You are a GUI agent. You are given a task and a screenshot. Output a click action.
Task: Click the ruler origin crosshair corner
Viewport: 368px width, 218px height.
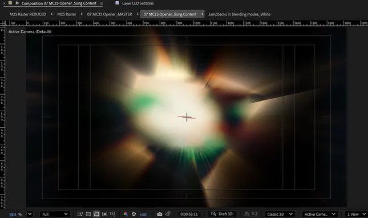(x=3, y=23)
